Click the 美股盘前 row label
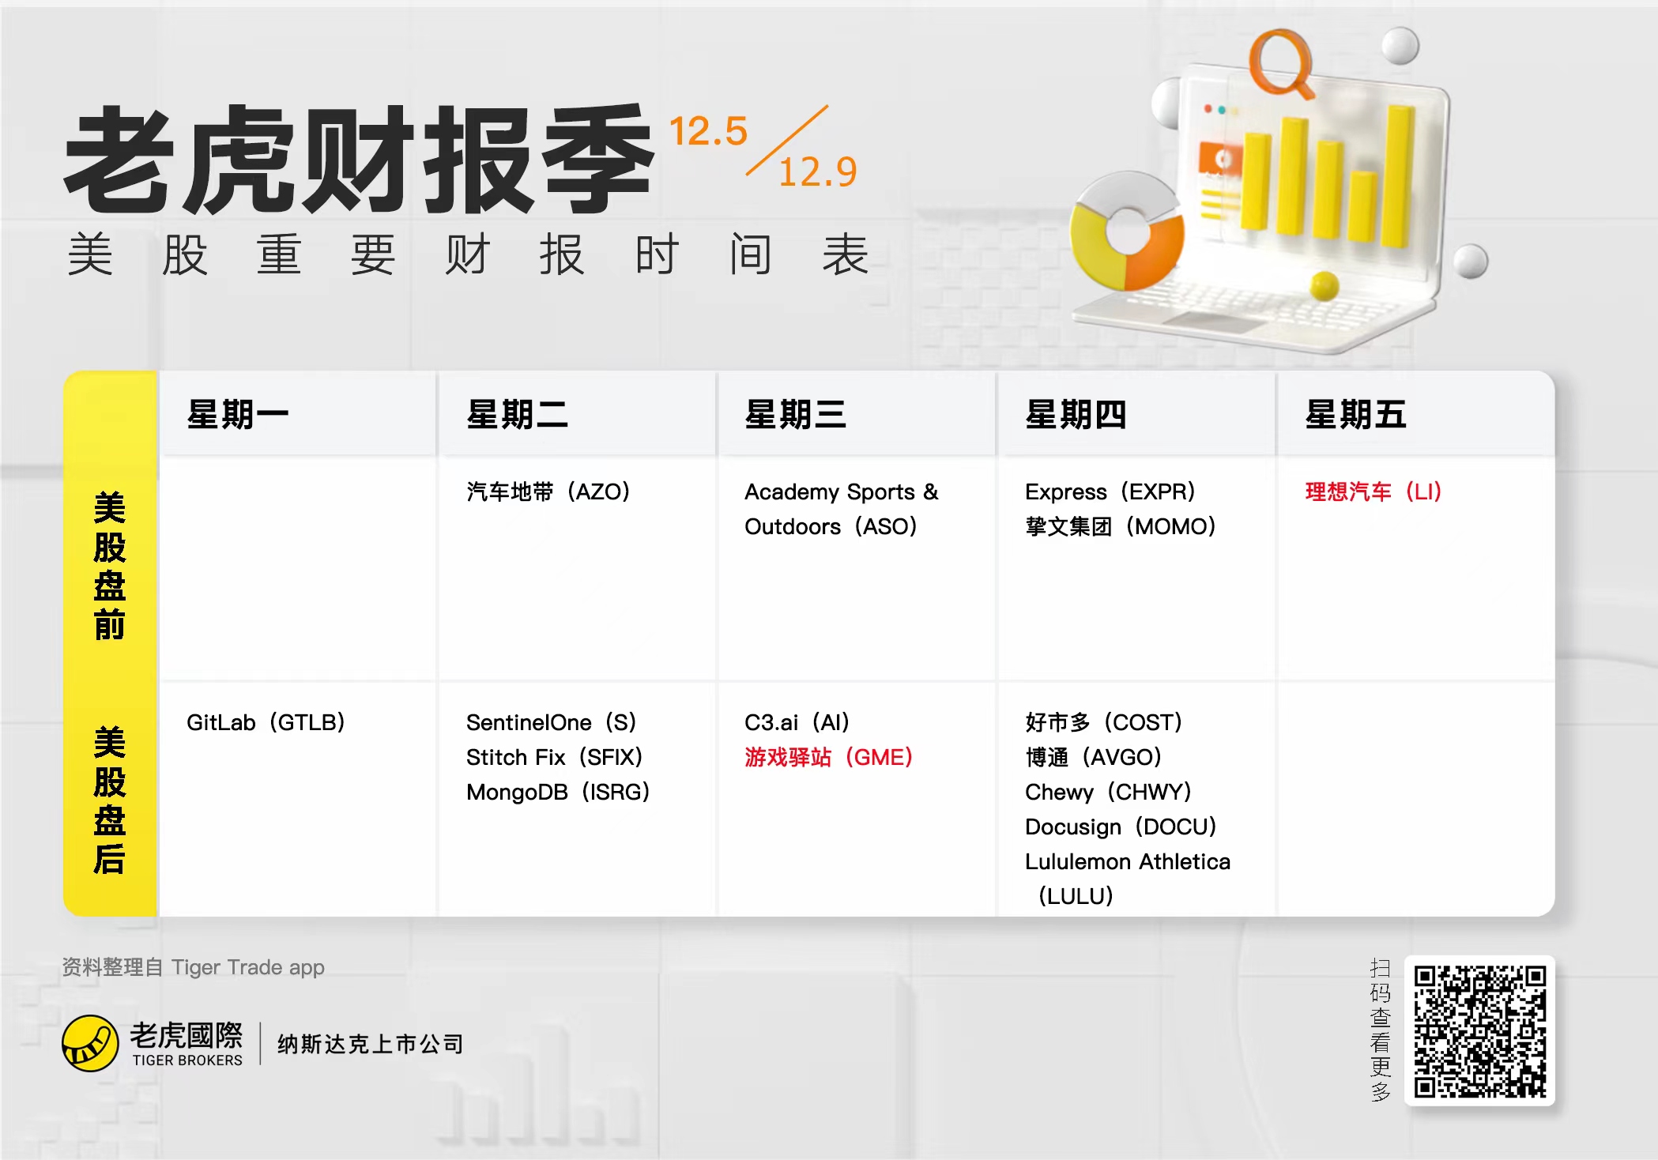The width and height of the screenshot is (1658, 1160). (109, 565)
